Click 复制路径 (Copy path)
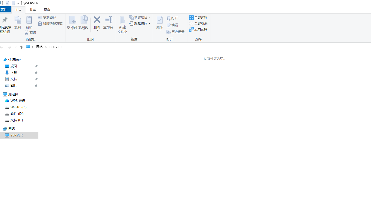The width and height of the screenshot is (371, 201). [47, 17]
